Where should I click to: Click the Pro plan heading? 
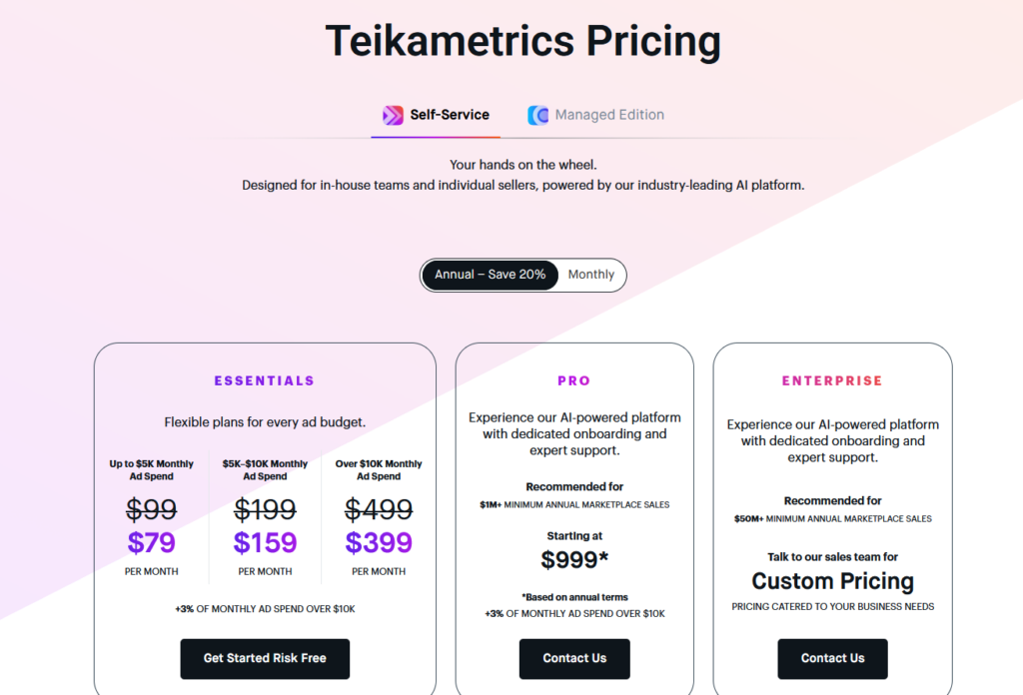(574, 380)
